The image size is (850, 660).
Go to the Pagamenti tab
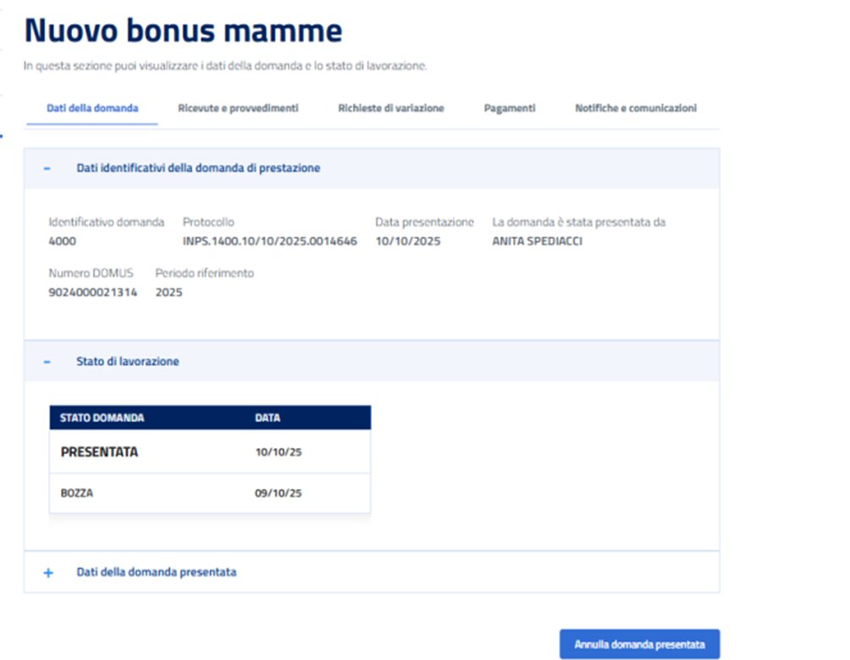[x=510, y=108]
